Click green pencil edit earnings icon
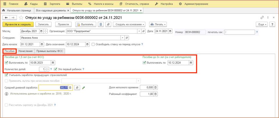 (x=84, y=87)
